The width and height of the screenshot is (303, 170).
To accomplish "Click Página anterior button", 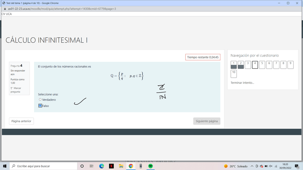I will coord(21,121).
